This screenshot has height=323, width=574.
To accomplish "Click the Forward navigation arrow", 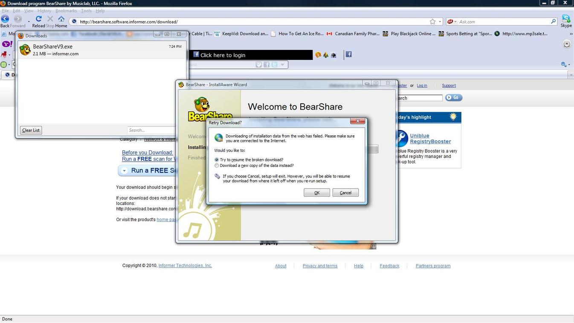I will (17, 19).
